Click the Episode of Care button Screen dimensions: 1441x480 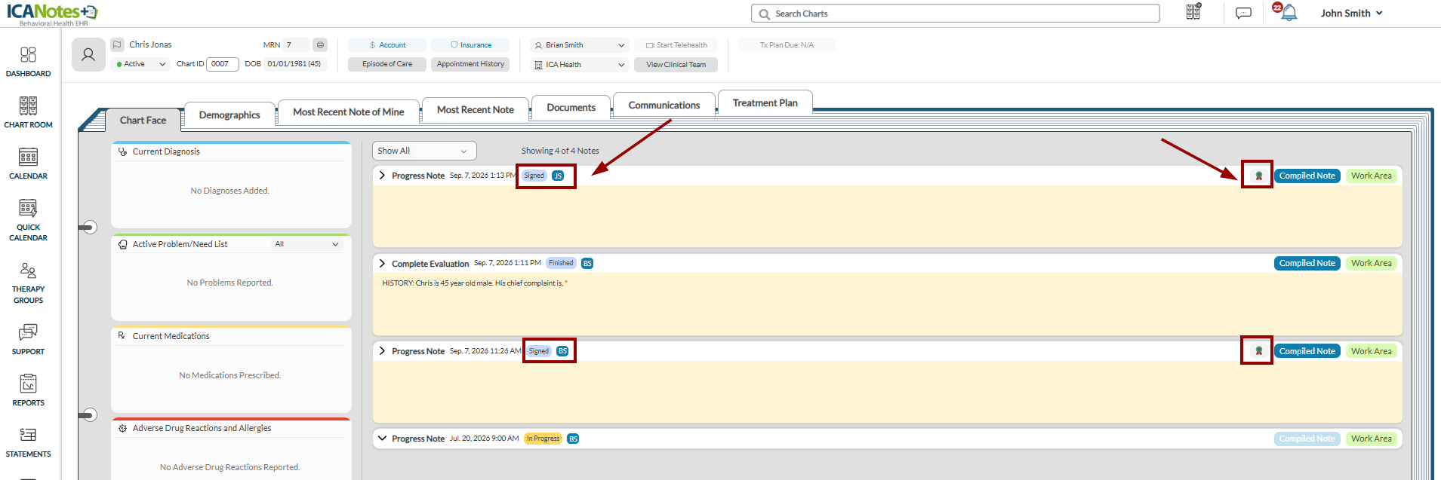tap(387, 64)
